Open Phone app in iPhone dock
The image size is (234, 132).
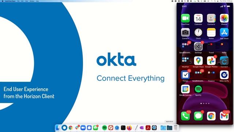coord(185,116)
